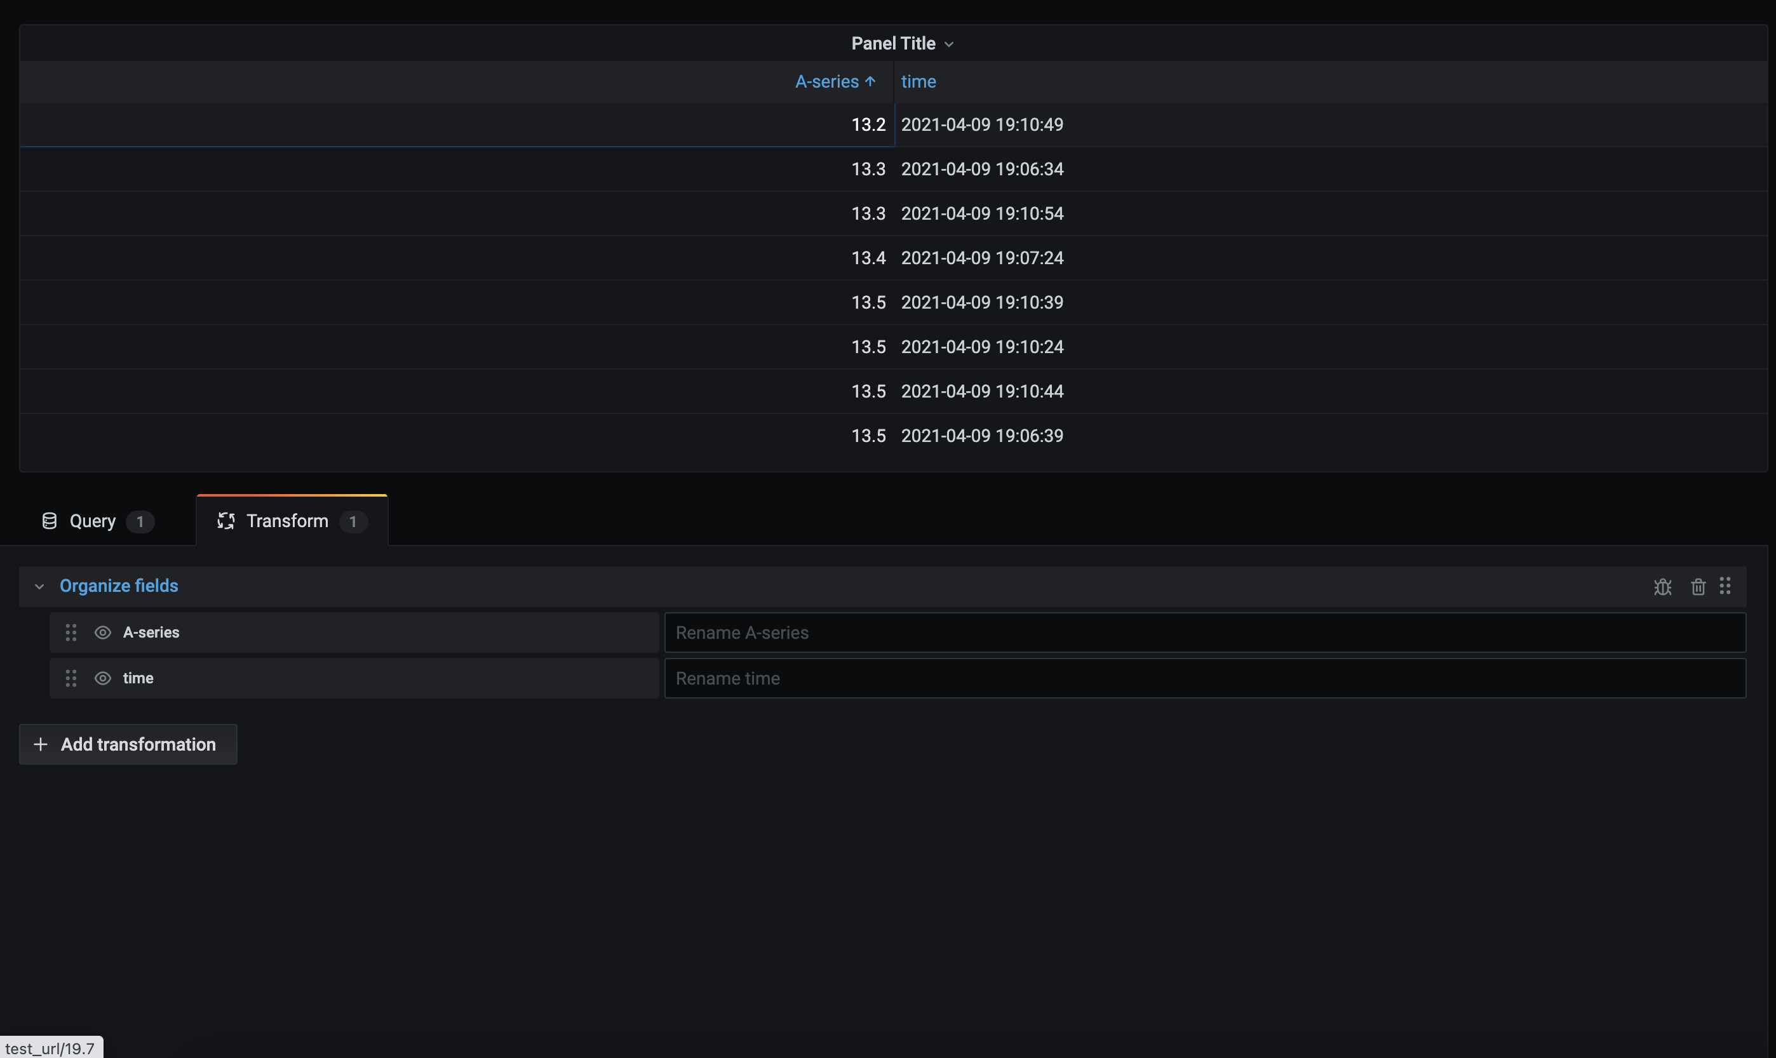Focus the Rename A-series input
The image size is (1776, 1058).
[x=1205, y=633]
